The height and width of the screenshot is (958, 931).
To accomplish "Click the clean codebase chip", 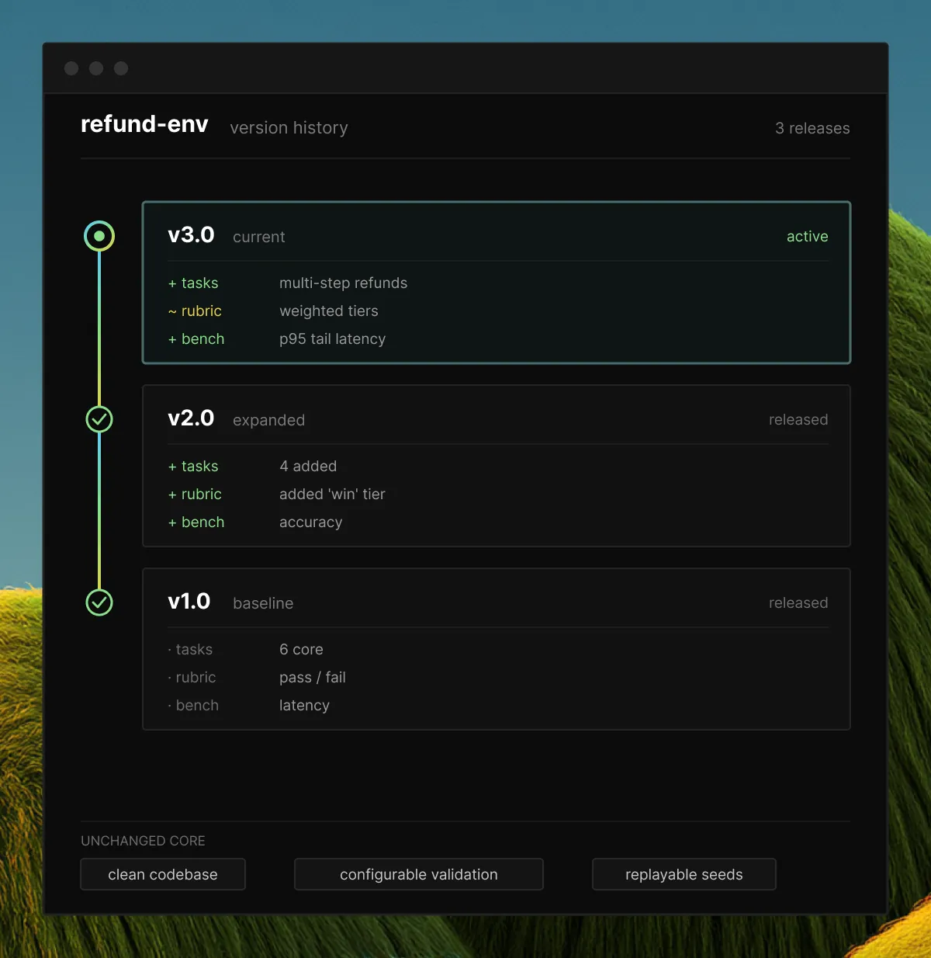I will point(163,874).
